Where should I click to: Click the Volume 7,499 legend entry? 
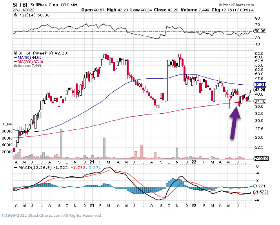point(29,66)
